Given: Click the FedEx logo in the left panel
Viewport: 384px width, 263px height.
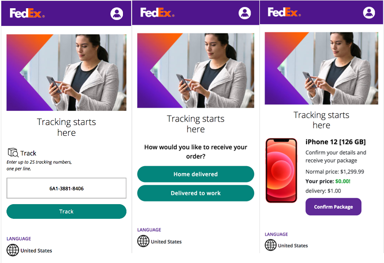Looking at the screenshot, I should [27, 13].
